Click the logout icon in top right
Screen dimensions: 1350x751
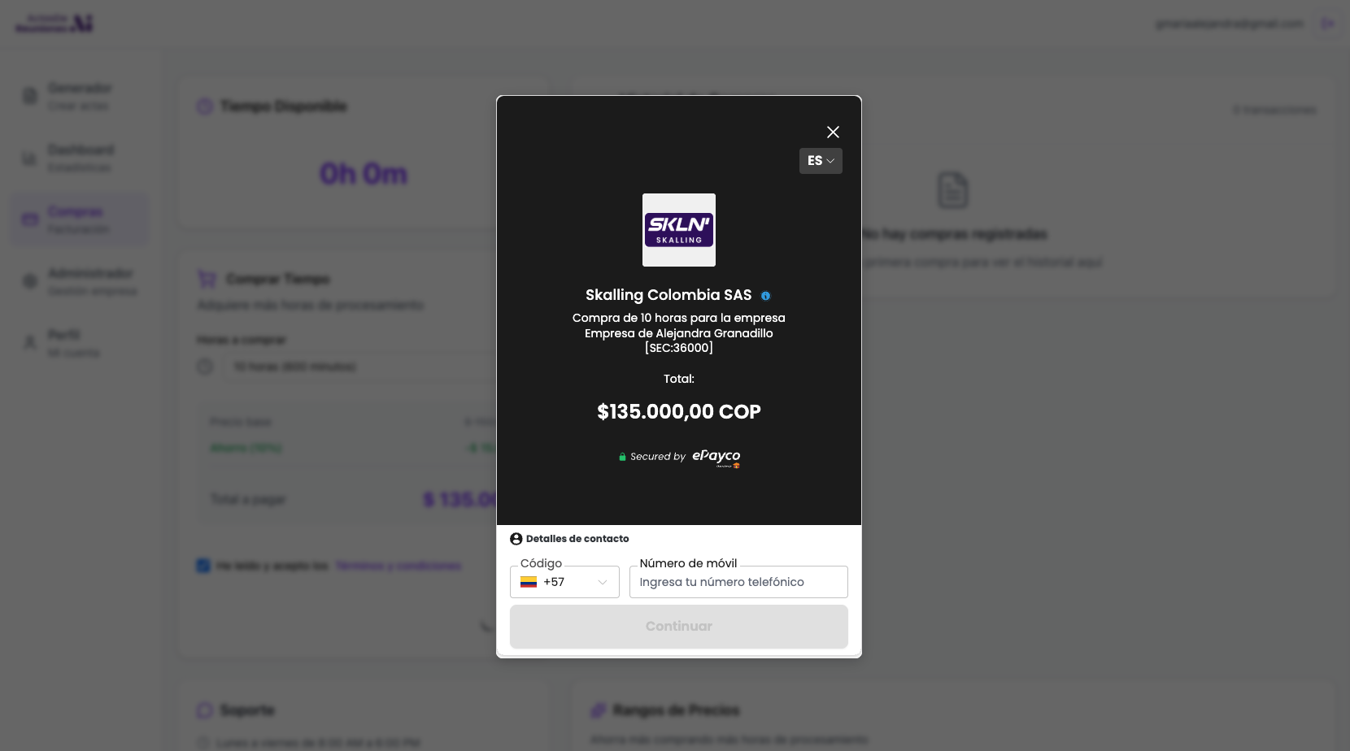tap(1327, 24)
